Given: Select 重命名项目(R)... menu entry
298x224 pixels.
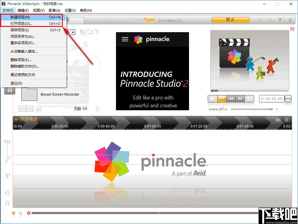Looking at the screenshot, I should (x=33, y=43).
